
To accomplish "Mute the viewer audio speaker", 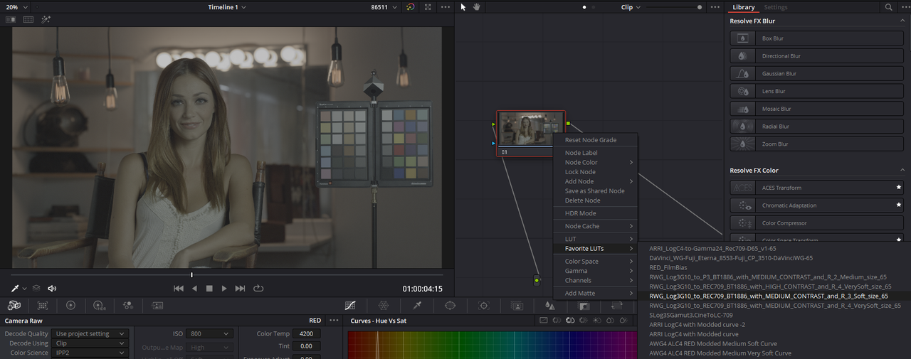I will click(x=52, y=288).
